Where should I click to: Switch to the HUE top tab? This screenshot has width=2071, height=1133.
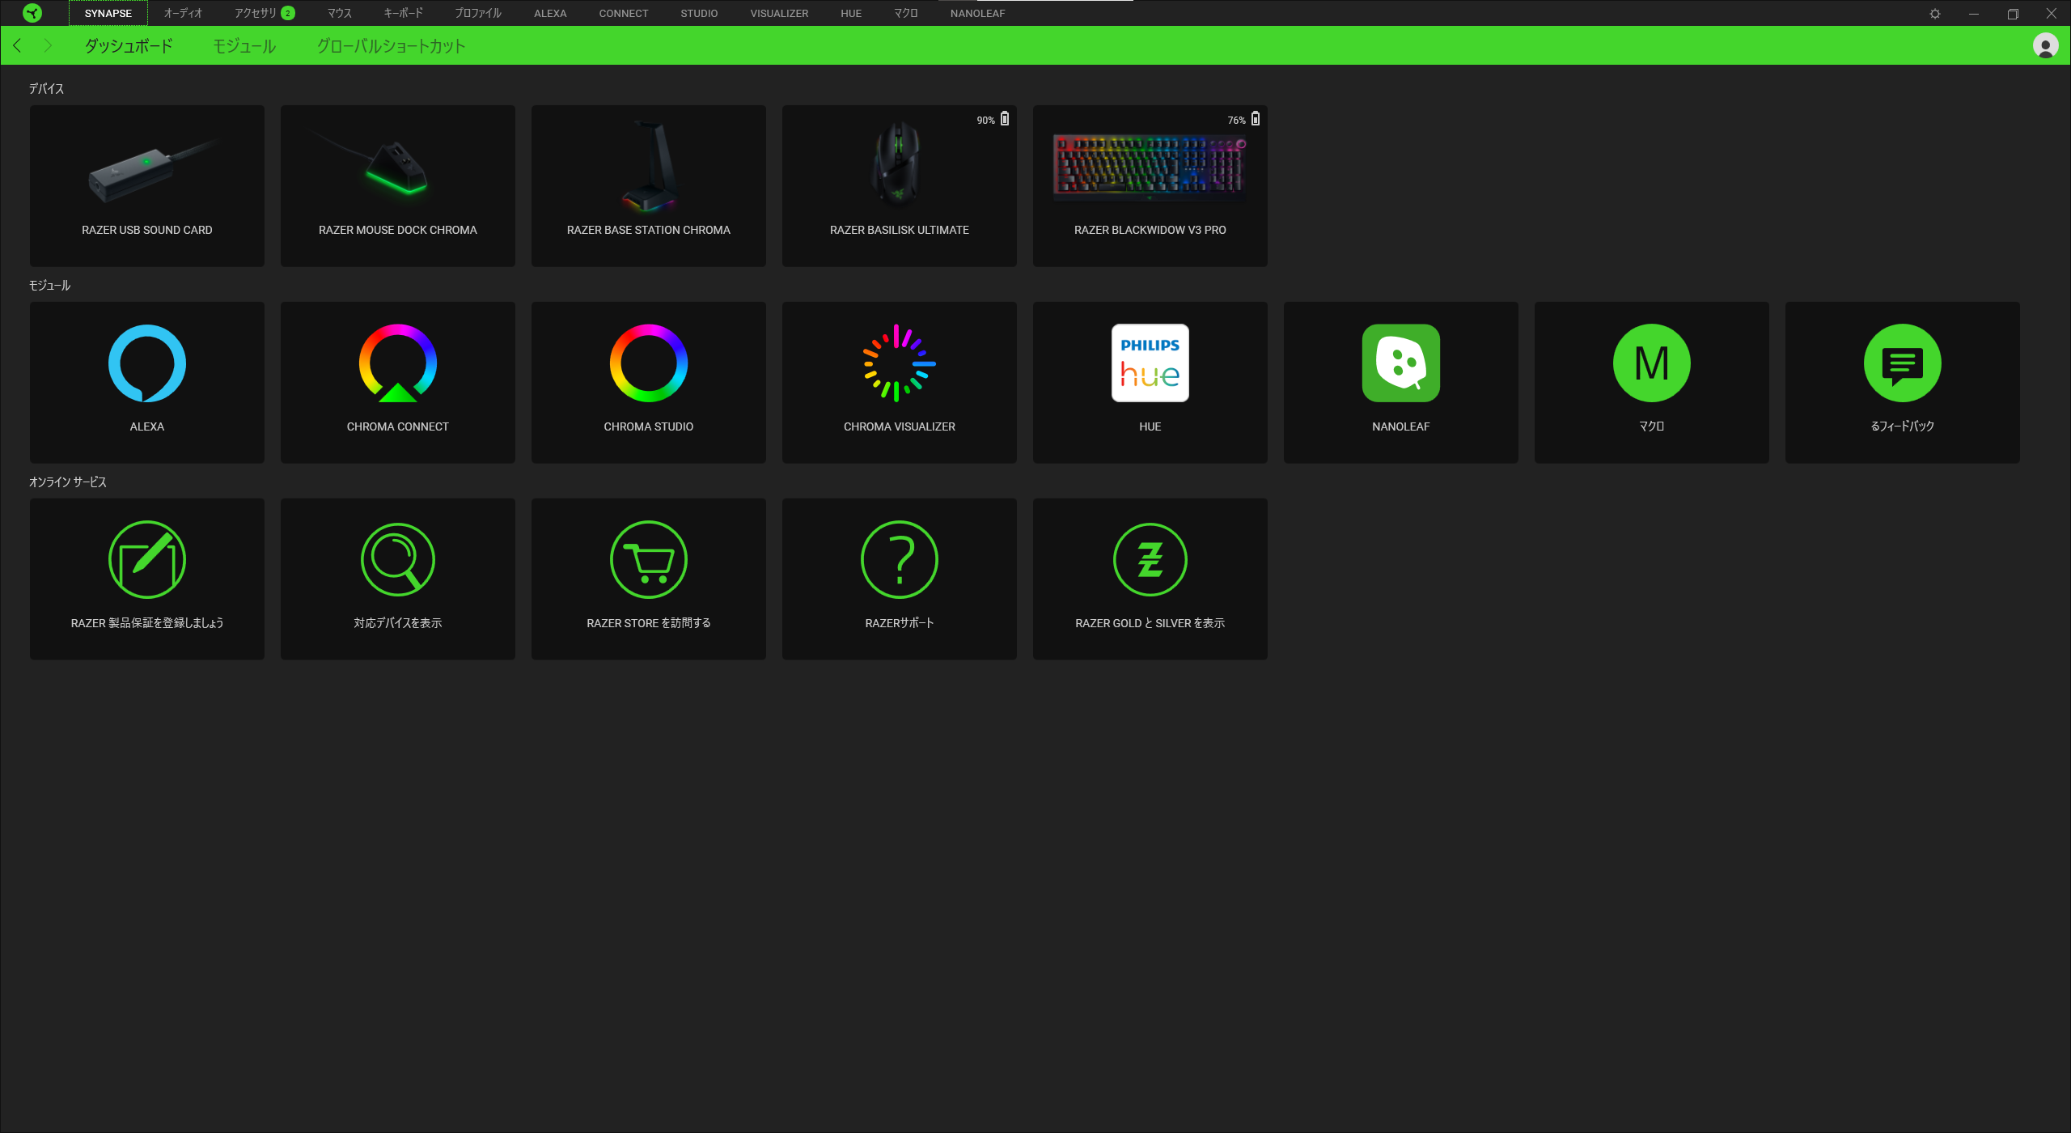click(x=851, y=13)
